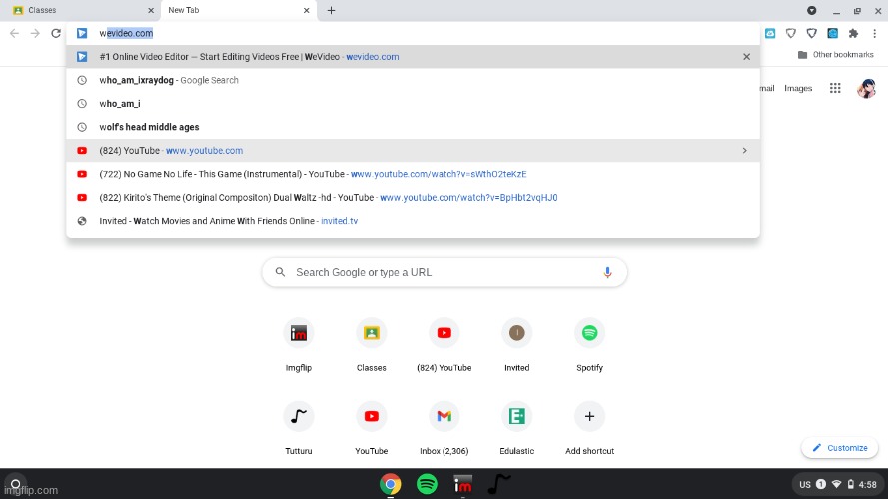Open the Gmail Inbox shortcut

tap(444, 416)
